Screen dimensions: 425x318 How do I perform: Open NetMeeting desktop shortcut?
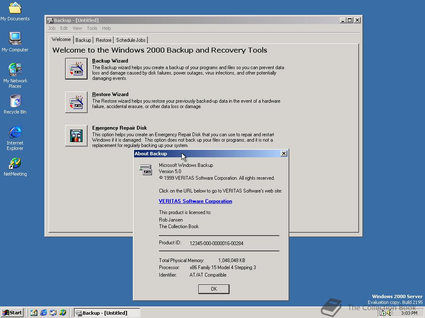tap(15, 167)
